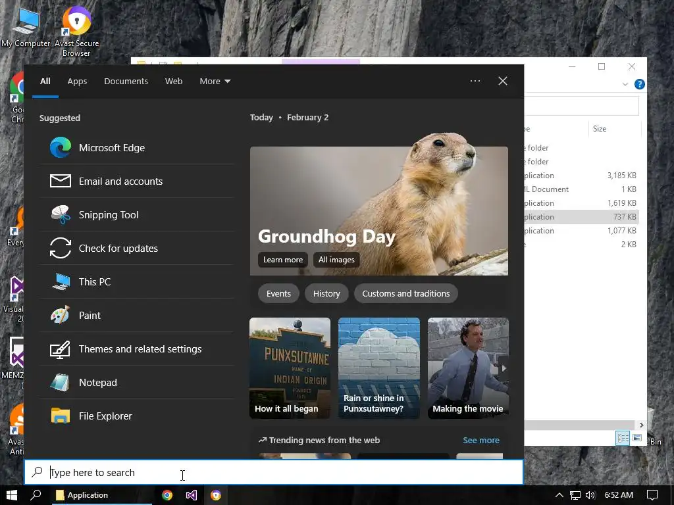
Task: Switch to the Web search tab
Action: (174, 81)
